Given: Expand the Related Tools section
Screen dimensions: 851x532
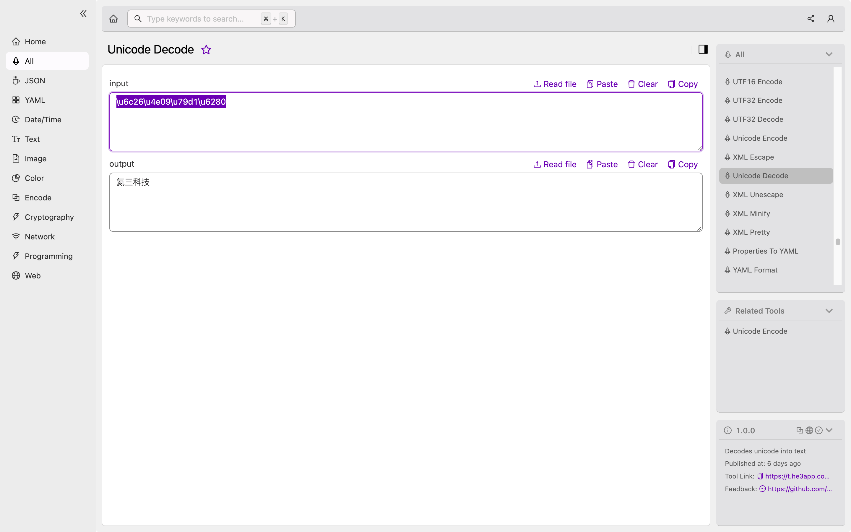Looking at the screenshot, I should tap(829, 310).
